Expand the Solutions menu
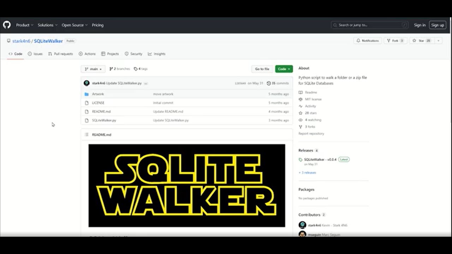The image size is (452, 254). tap(48, 25)
